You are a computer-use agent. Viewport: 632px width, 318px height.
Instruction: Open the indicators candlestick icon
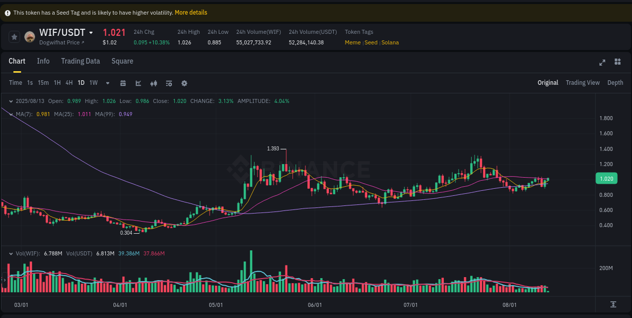154,82
